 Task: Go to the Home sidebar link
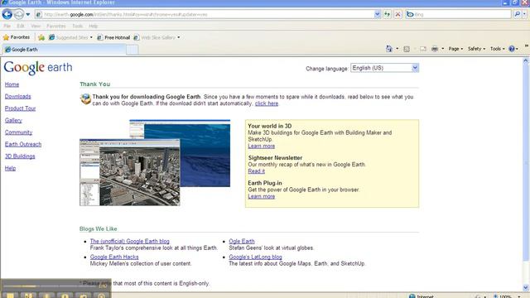12,84
